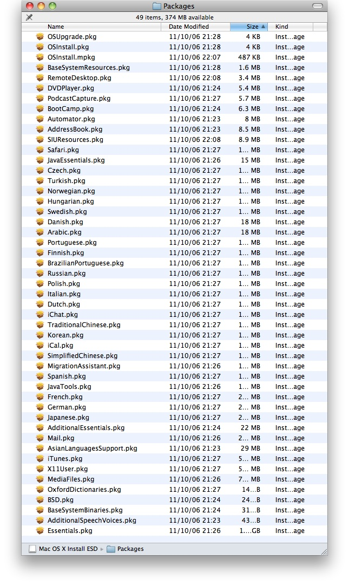349x585 pixels.
Task: Select Norwegian.pkg in the list
Action: click(71, 191)
